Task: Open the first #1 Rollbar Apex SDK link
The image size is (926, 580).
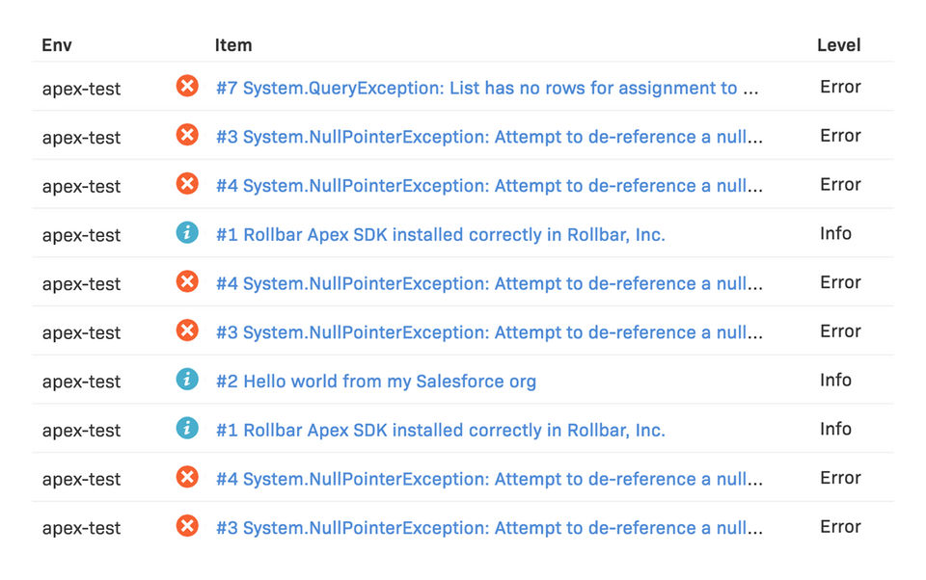Action: pos(441,234)
